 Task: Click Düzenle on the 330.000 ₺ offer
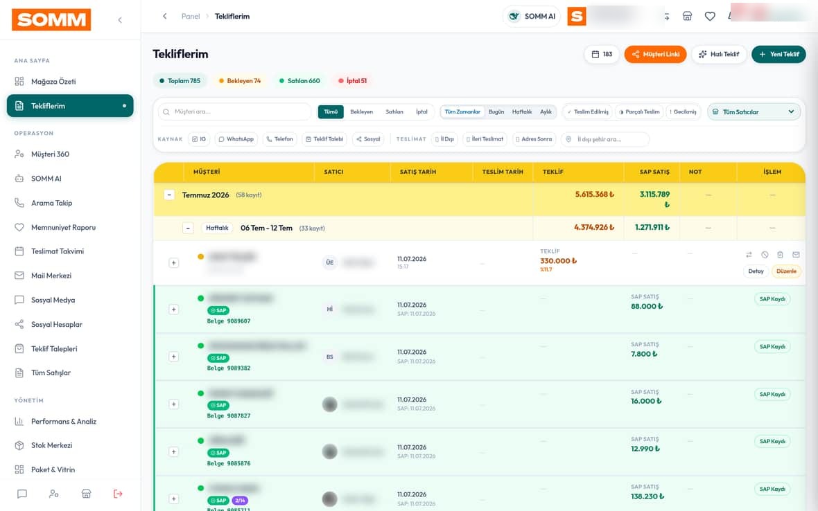pyautogui.click(x=786, y=271)
